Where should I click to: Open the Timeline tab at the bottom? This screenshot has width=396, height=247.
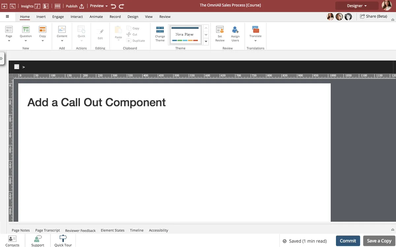(137, 230)
